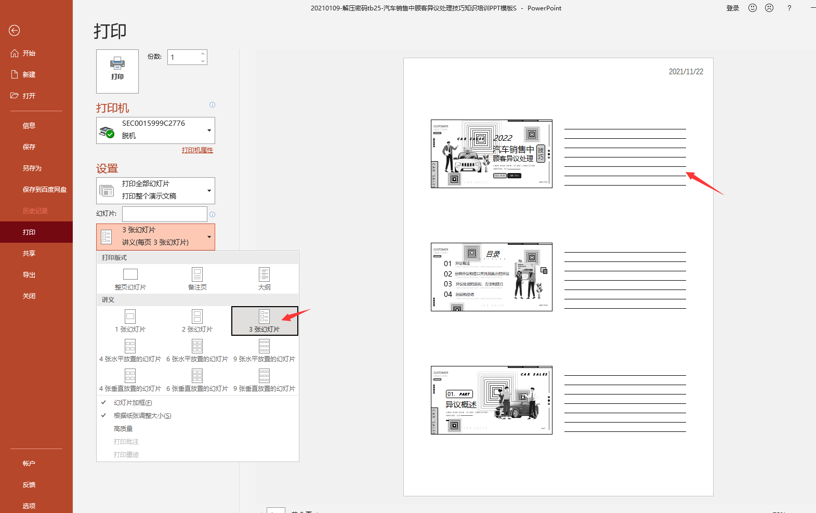816x513 pixels.
Task: Increase copies count with up arrow
Action: tap(203, 54)
